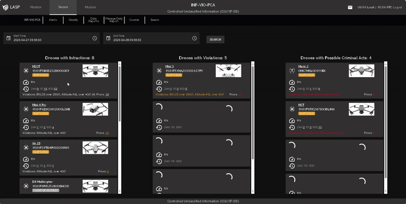This screenshot has width=406, height=204.
Task: Open the INF-VIO-PCA submenu item
Action: pos(32,20)
